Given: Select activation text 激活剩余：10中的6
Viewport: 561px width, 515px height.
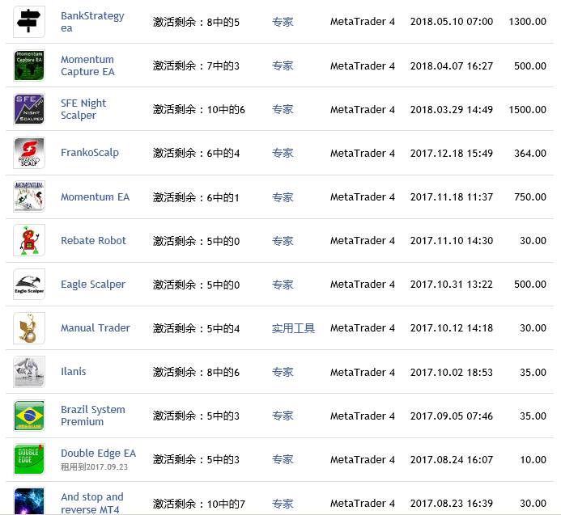Looking at the screenshot, I should click(x=199, y=109).
